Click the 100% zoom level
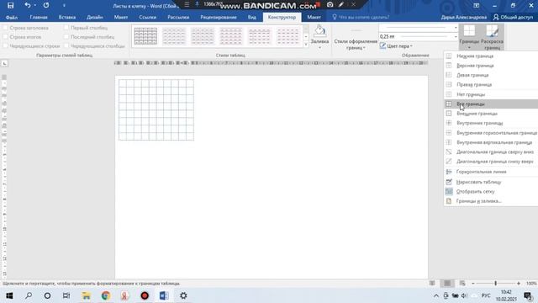The image size is (538, 303). (x=531, y=283)
